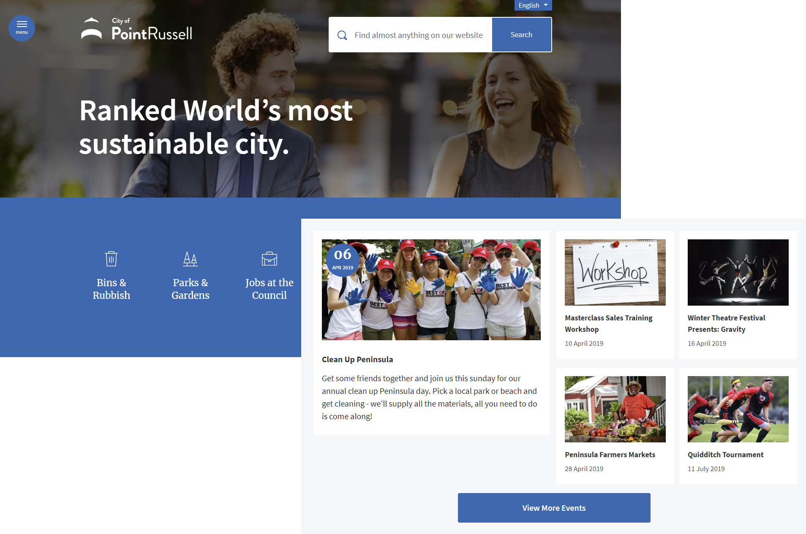Open the Parks & Gardens link
This screenshot has width=806, height=534.
click(190, 289)
